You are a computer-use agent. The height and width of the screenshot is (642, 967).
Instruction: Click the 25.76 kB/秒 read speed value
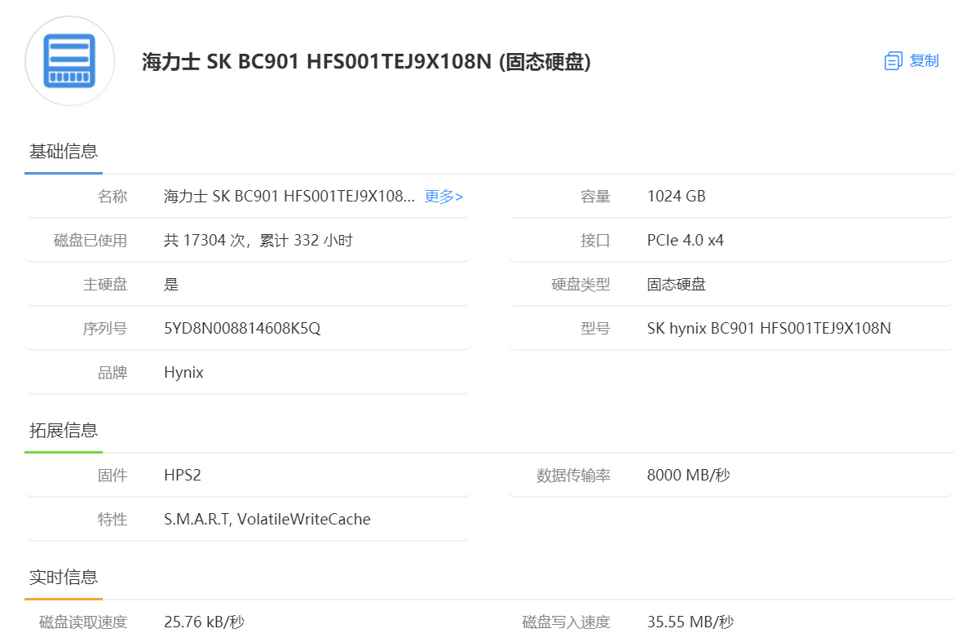[x=204, y=622]
